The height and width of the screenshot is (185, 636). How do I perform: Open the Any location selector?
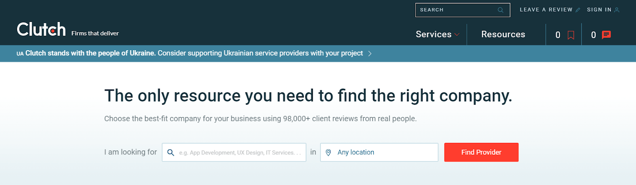(x=379, y=152)
